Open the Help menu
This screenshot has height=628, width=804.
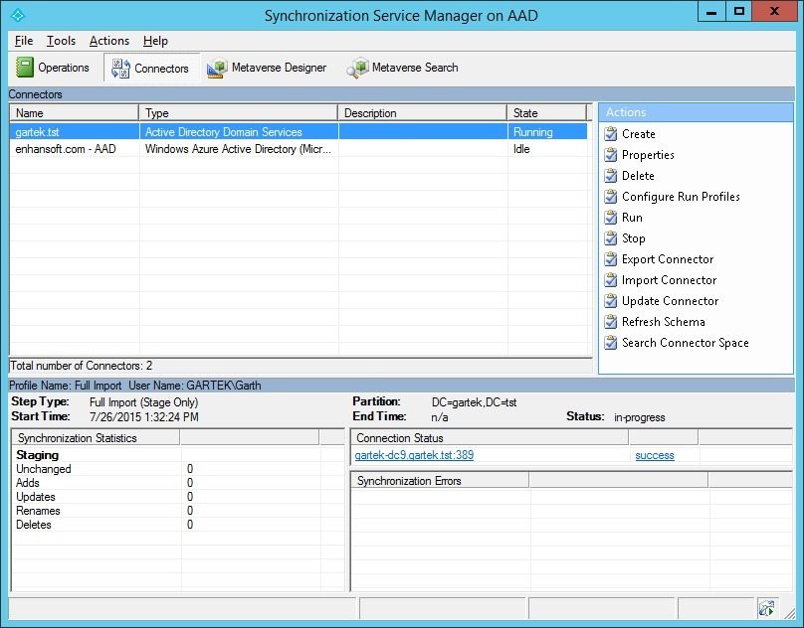(155, 41)
